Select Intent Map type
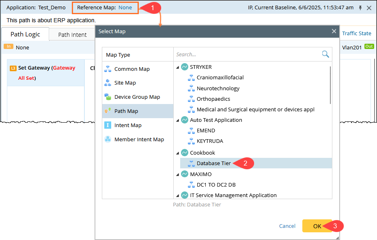Viewport: 377px width, 240px height. [128, 125]
